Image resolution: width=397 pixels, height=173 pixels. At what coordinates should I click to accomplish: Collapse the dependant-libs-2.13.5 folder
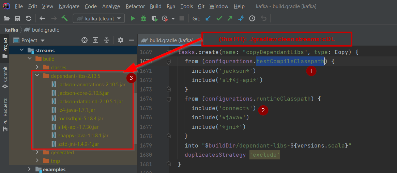(x=37, y=75)
